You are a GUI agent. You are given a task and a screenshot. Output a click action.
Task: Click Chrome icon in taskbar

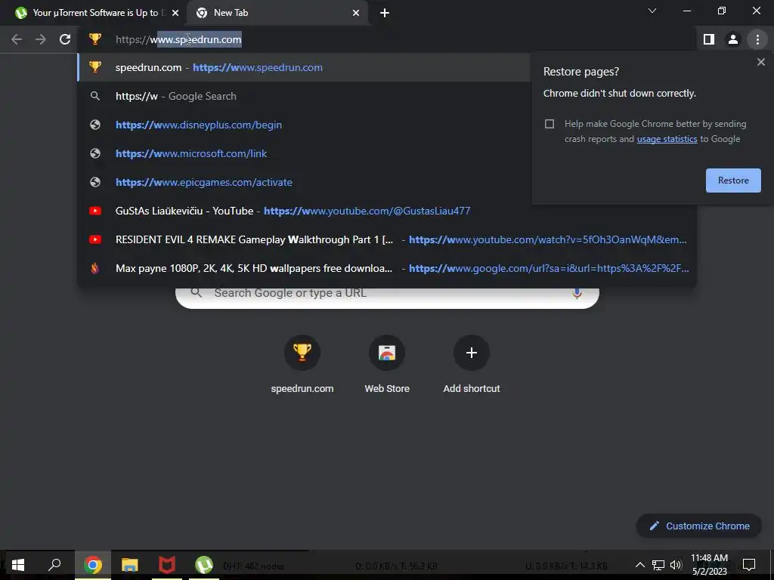pos(92,565)
